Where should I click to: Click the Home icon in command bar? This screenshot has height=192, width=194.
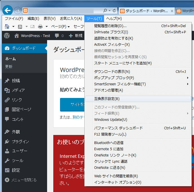7,27
